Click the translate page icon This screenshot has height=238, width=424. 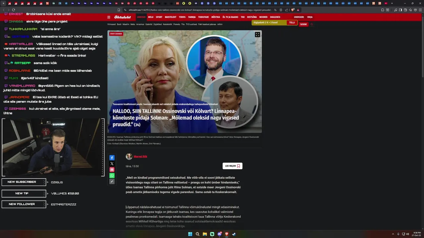275,10
